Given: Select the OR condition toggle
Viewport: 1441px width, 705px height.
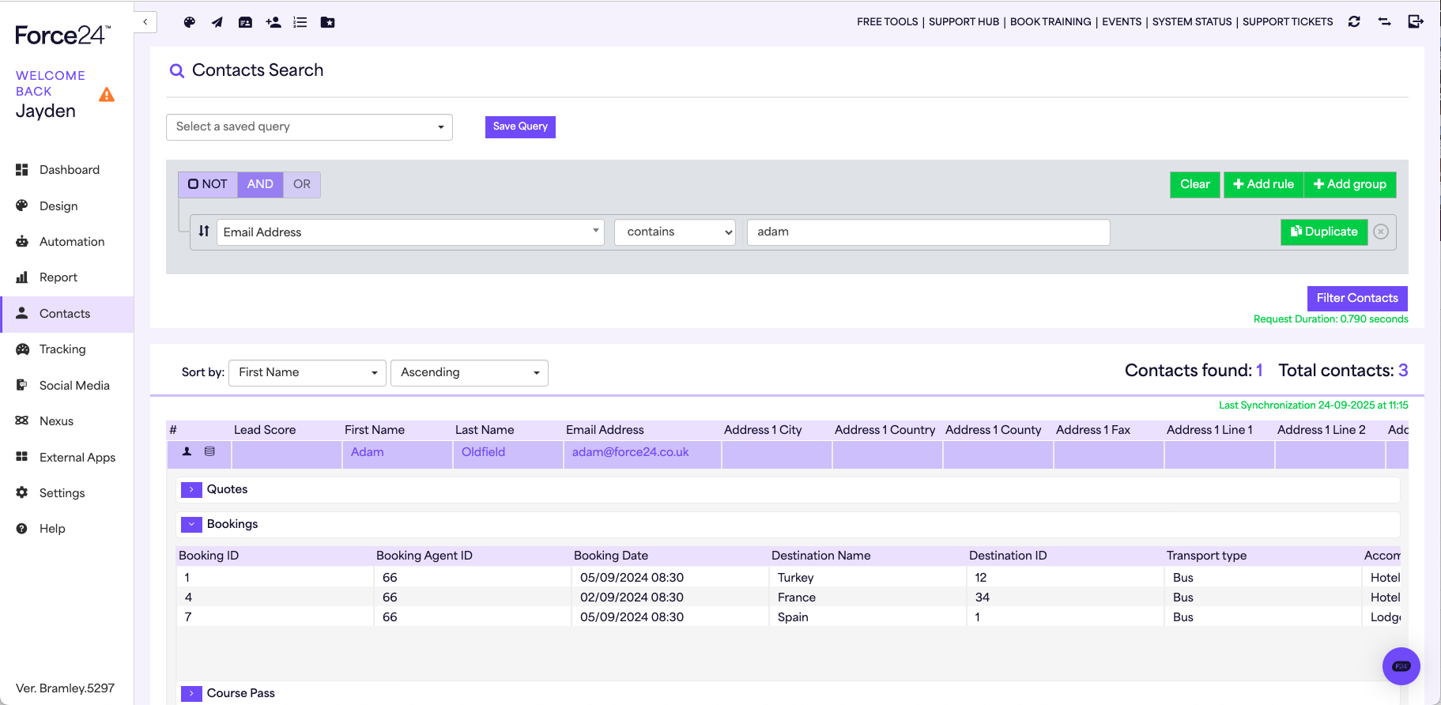Looking at the screenshot, I should coord(302,184).
